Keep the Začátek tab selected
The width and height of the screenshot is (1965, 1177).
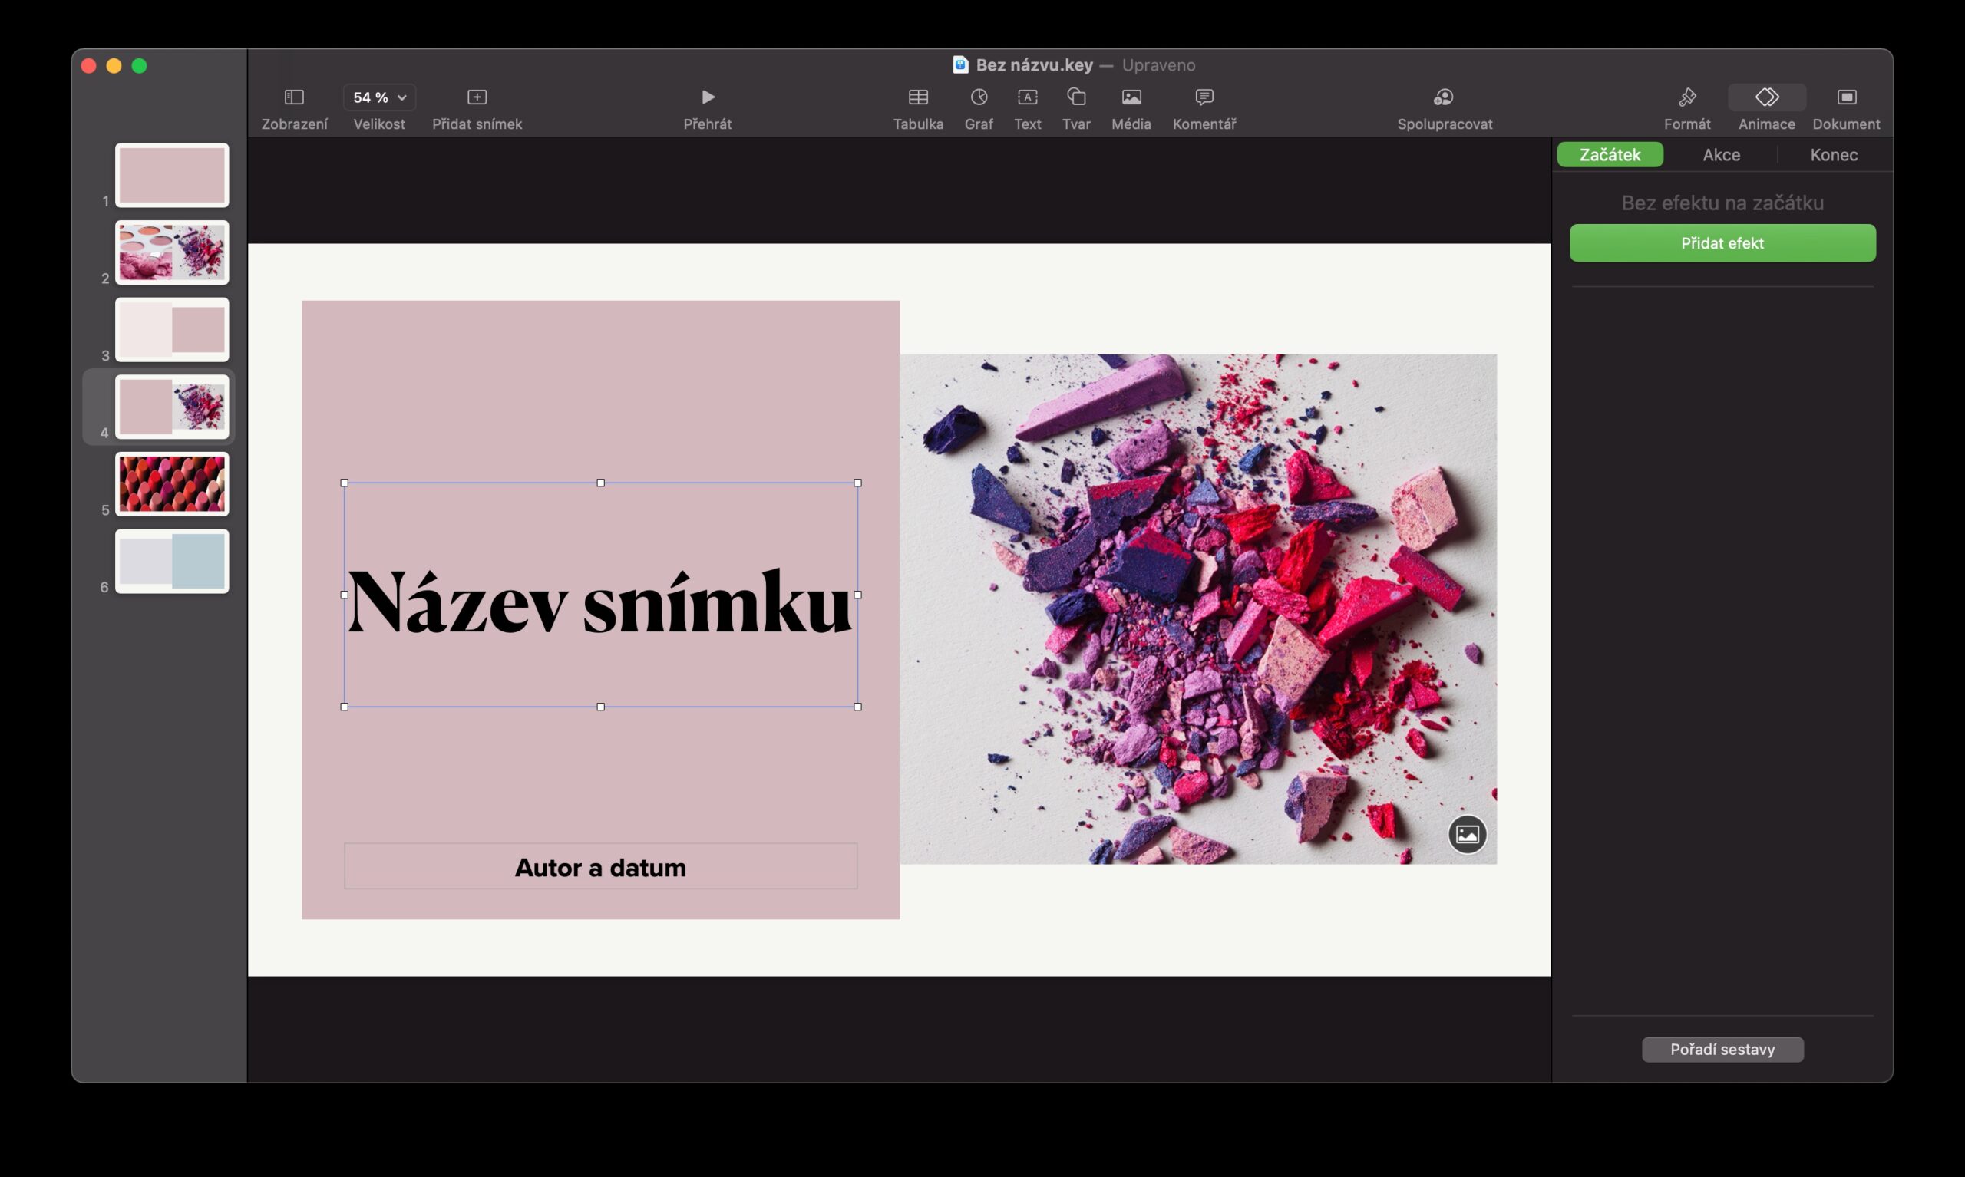1610,154
